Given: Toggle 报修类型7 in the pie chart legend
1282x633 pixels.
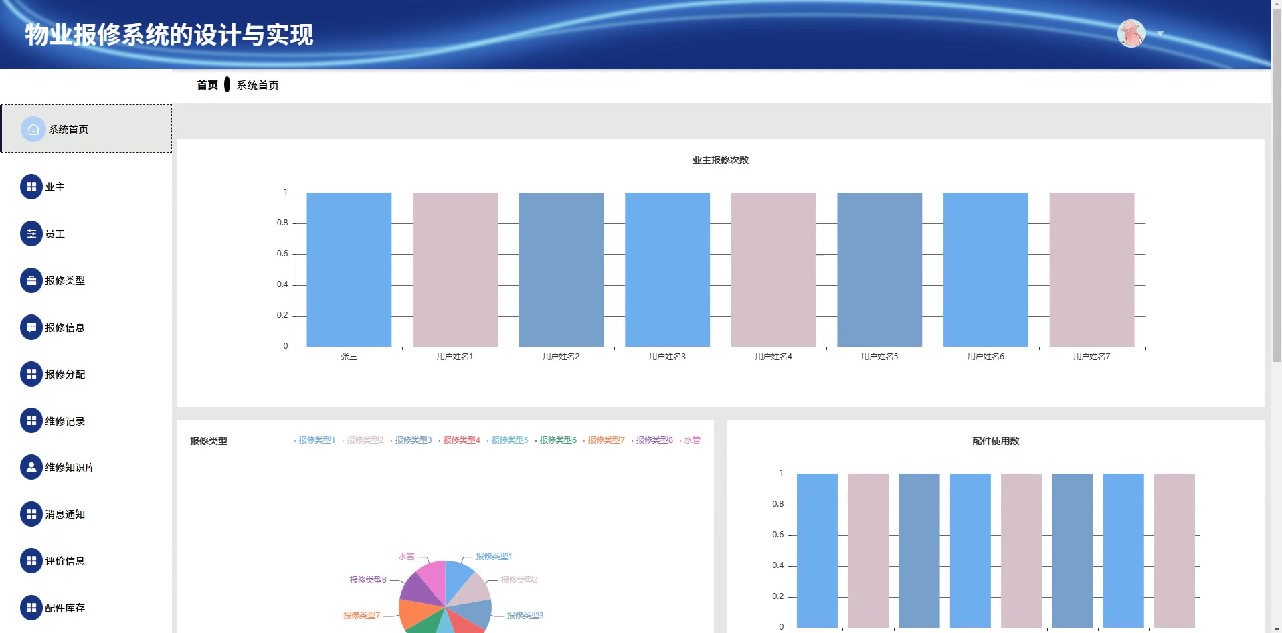Looking at the screenshot, I should coord(604,440).
